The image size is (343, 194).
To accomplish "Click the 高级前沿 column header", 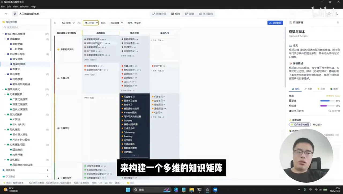I will [101, 33].
